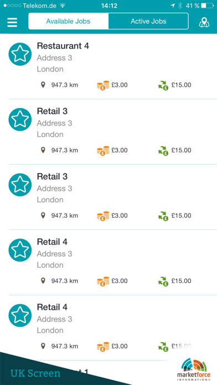This screenshot has height=385, width=217.
Task: Tap the star icon beside last Retail 4
Action: [x=20, y=315]
